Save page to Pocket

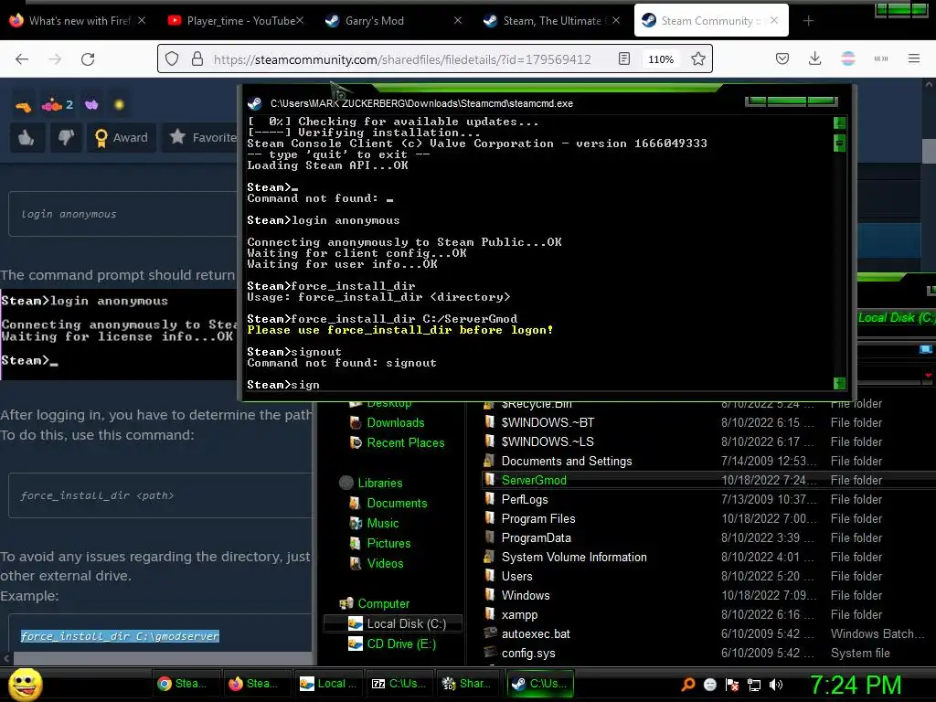pos(782,59)
